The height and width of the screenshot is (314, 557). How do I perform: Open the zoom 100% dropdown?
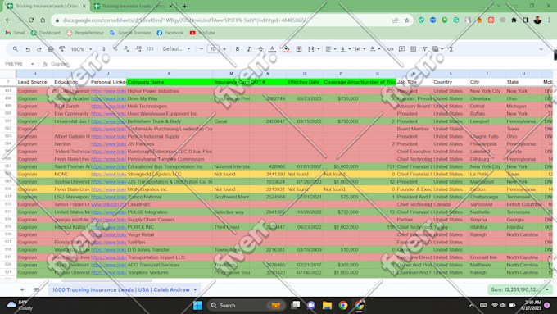[x=81, y=49]
